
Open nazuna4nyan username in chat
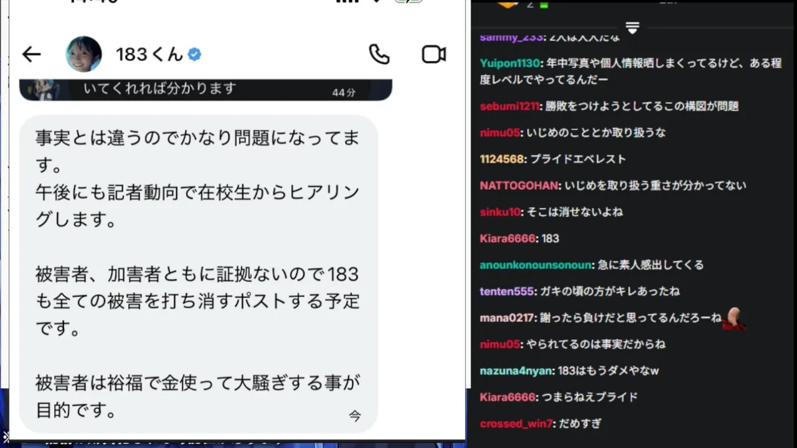516,371
